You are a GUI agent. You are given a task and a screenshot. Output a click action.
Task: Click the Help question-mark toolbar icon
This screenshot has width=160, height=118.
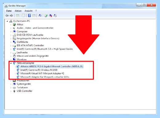tap(30, 16)
